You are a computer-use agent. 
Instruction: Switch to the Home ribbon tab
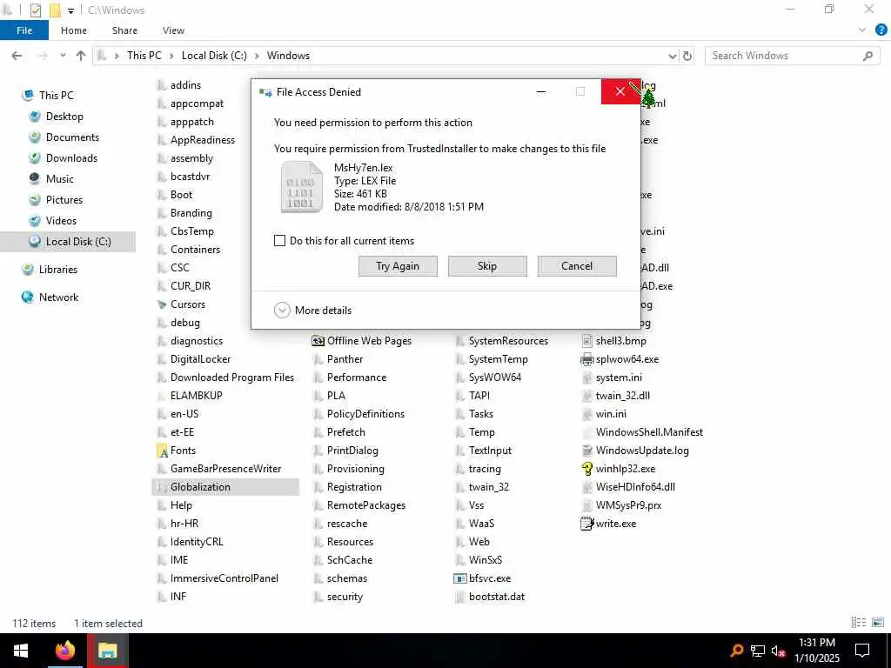pos(74,30)
